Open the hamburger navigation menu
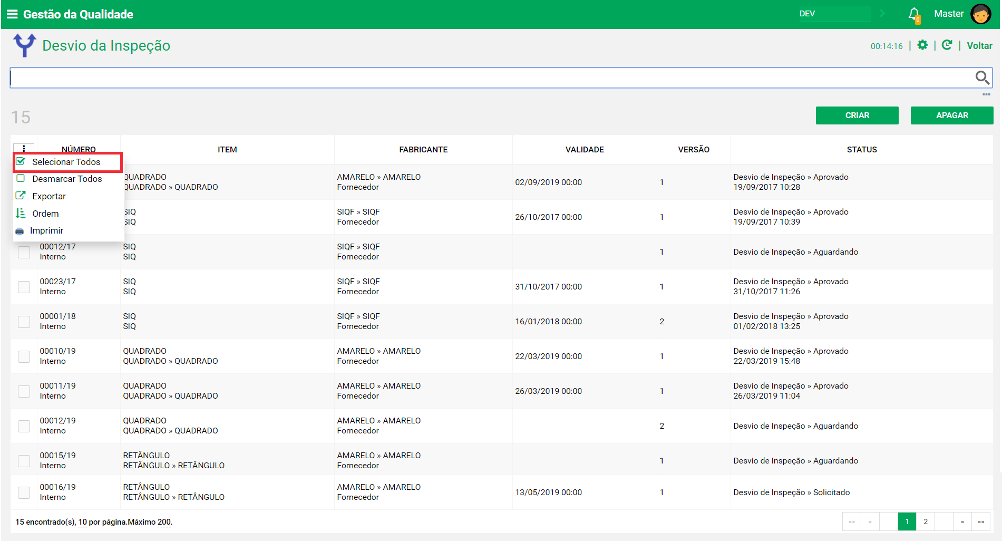 pos(12,14)
